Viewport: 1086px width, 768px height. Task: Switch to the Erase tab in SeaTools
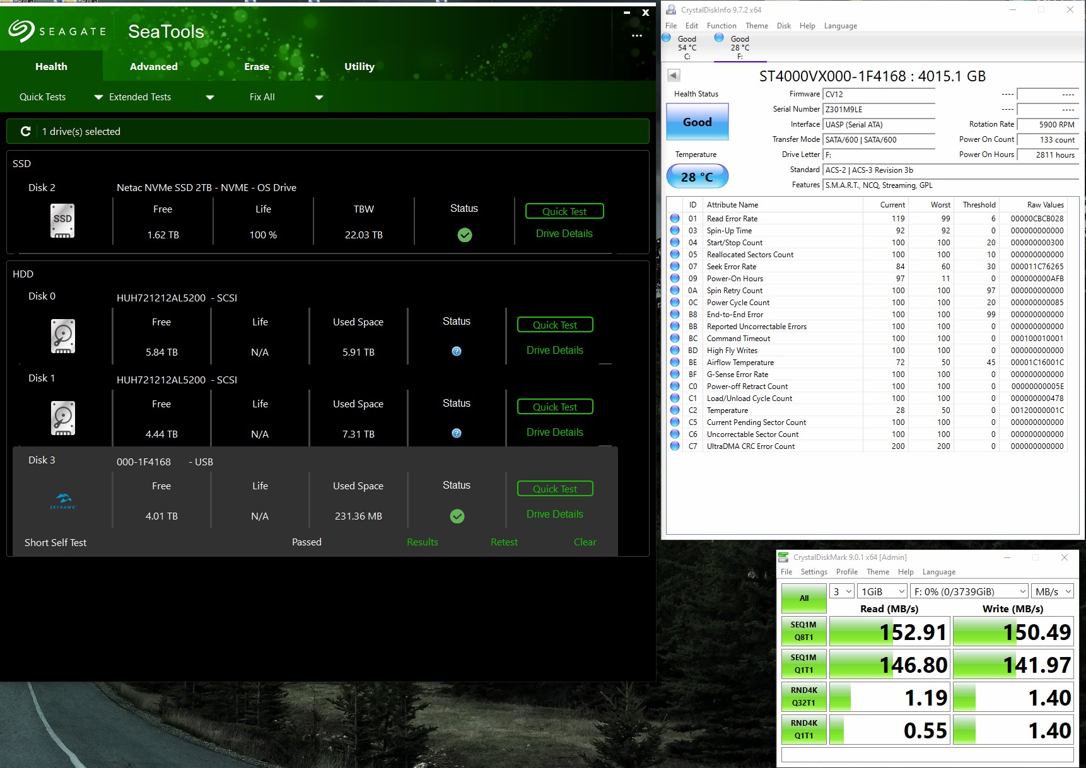[x=257, y=66]
